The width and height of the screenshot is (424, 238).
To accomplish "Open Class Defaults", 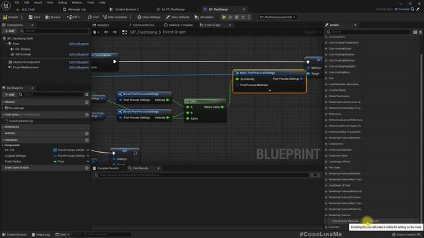I will pyautogui.click(x=178, y=17).
